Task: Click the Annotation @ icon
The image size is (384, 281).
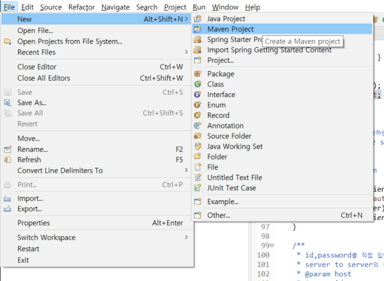Action: pyautogui.click(x=198, y=125)
